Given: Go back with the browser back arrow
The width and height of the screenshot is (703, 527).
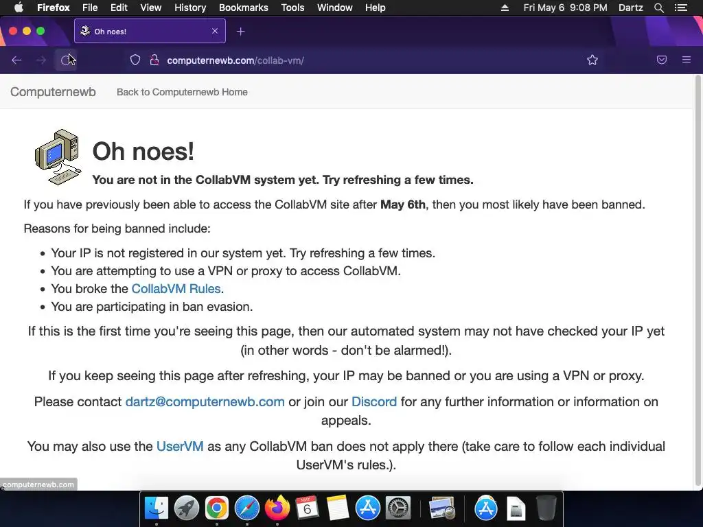Looking at the screenshot, I should (16, 60).
